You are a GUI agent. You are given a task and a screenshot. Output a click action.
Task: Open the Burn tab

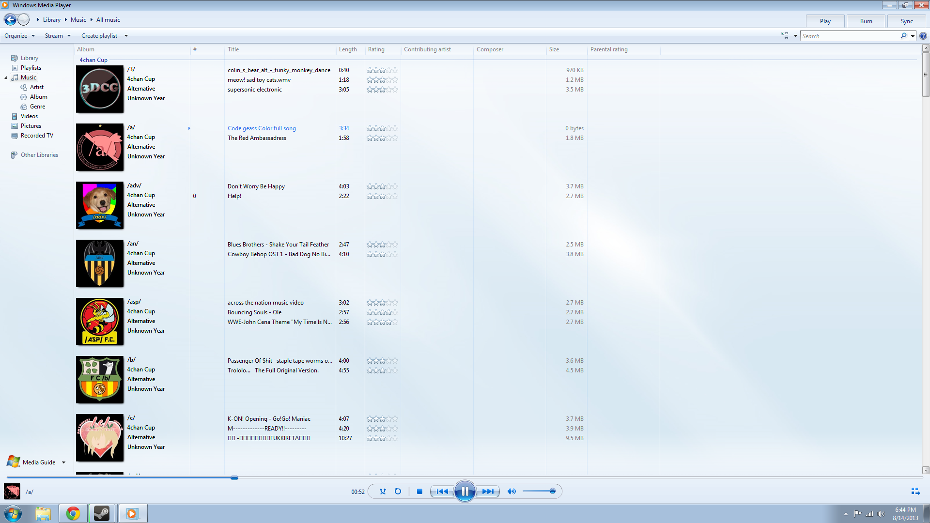tap(866, 21)
